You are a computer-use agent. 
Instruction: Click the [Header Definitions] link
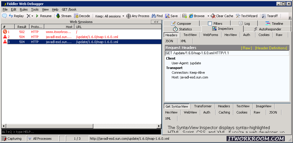coord(271,48)
